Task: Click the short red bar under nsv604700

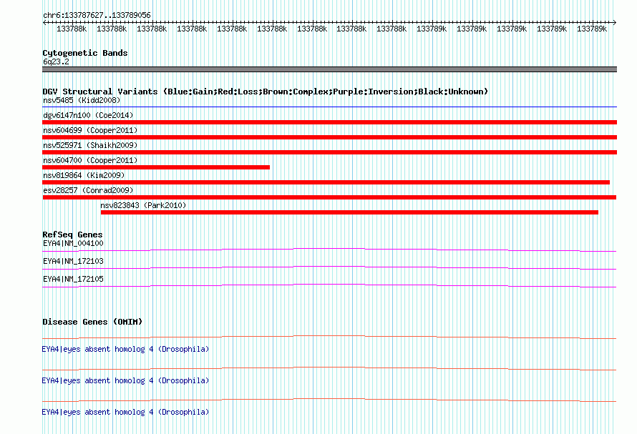Action: [156, 167]
